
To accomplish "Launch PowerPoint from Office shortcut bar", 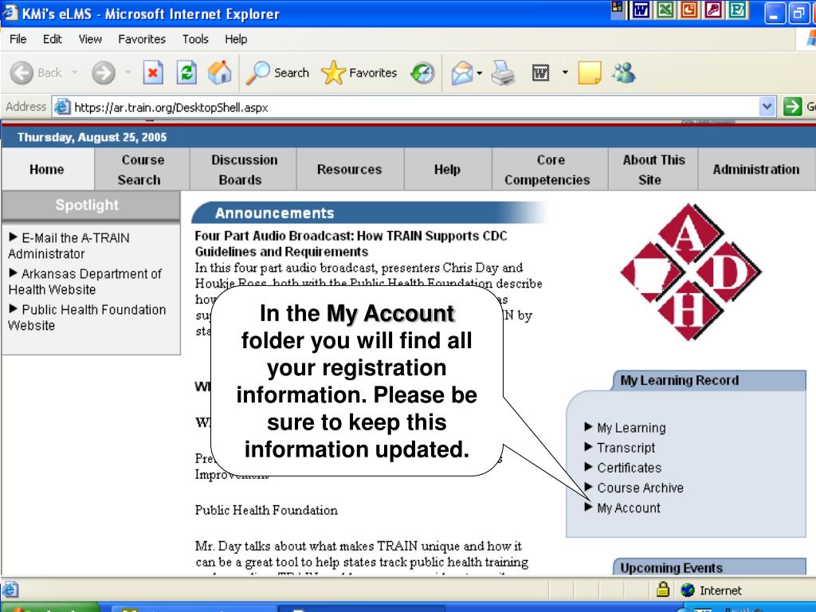I will (689, 10).
